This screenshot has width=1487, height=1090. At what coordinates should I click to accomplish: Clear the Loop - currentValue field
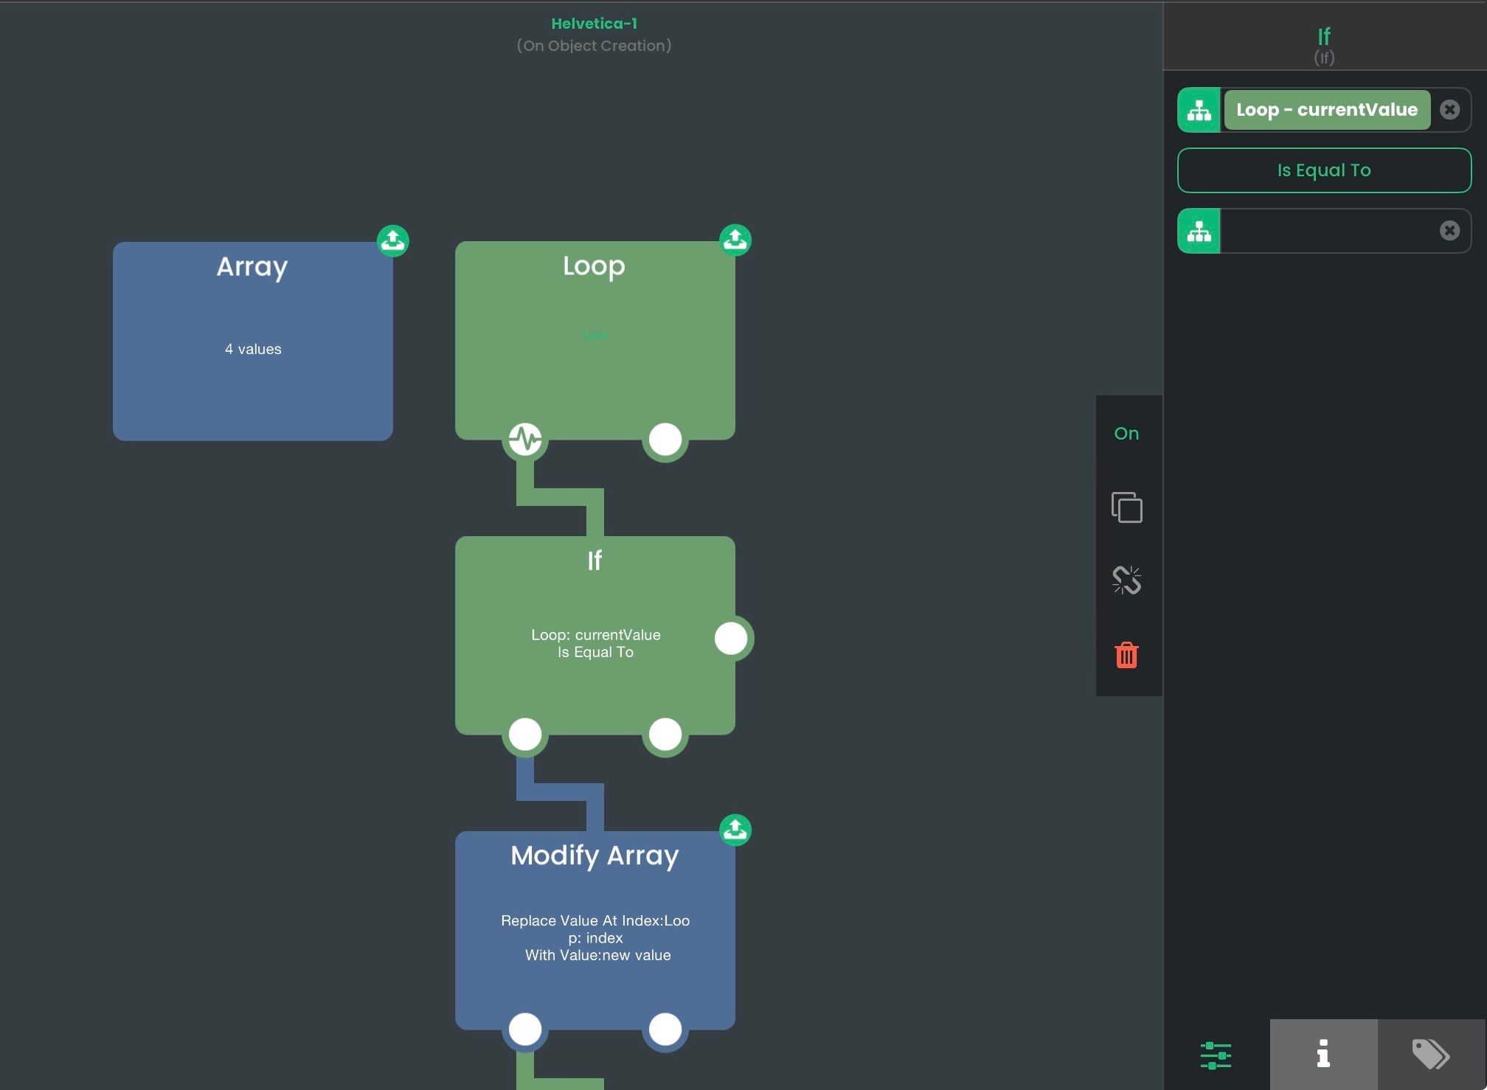(x=1449, y=110)
